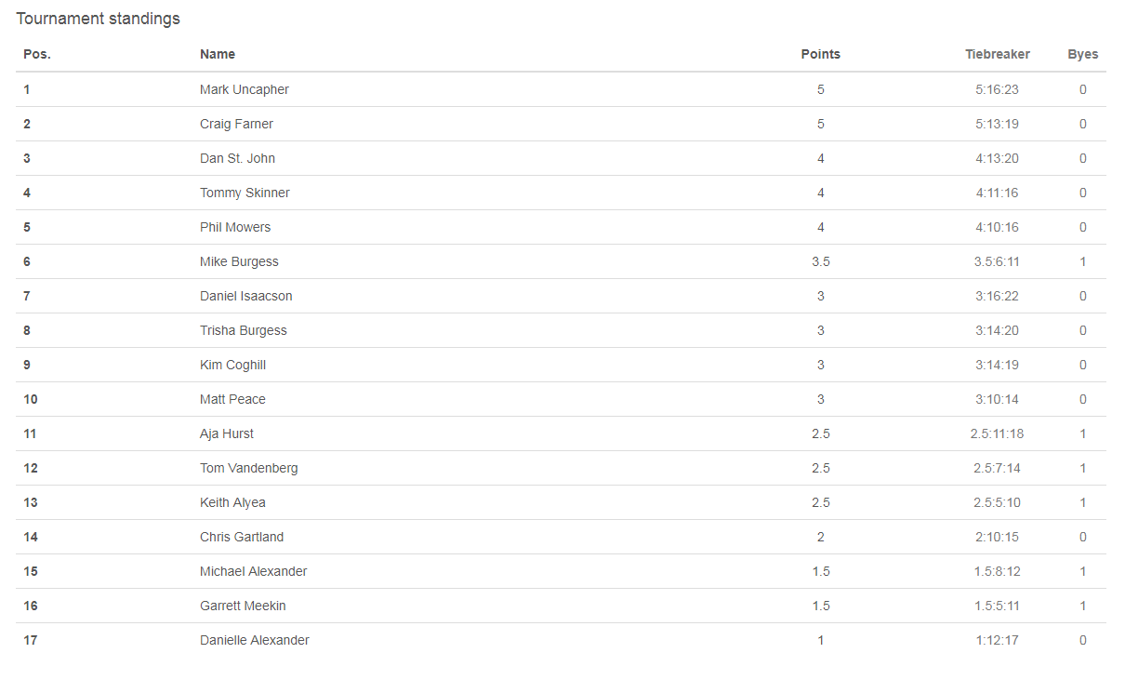Open Dan St. John's entry
This screenshot has width=1125, height=693.
tap(237, 158)
